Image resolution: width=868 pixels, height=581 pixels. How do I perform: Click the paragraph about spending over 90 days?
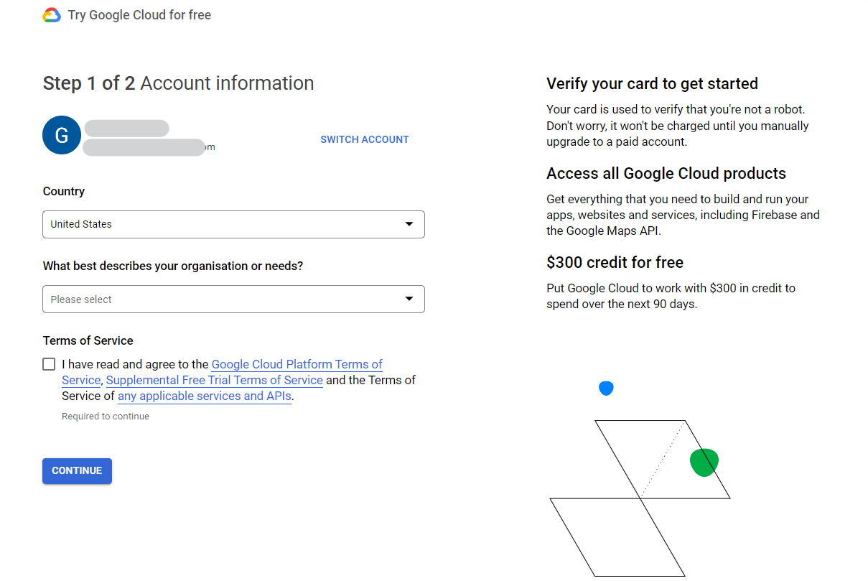pos(671,296)
